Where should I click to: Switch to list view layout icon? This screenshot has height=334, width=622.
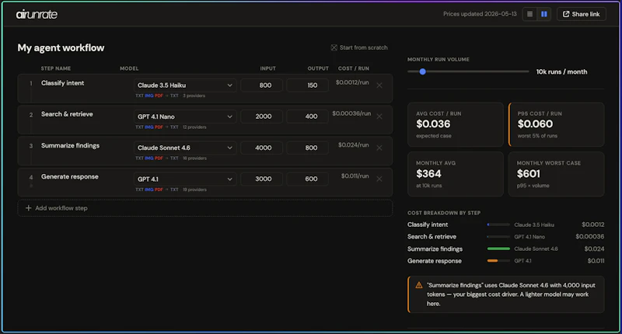[x=529, y=14]
